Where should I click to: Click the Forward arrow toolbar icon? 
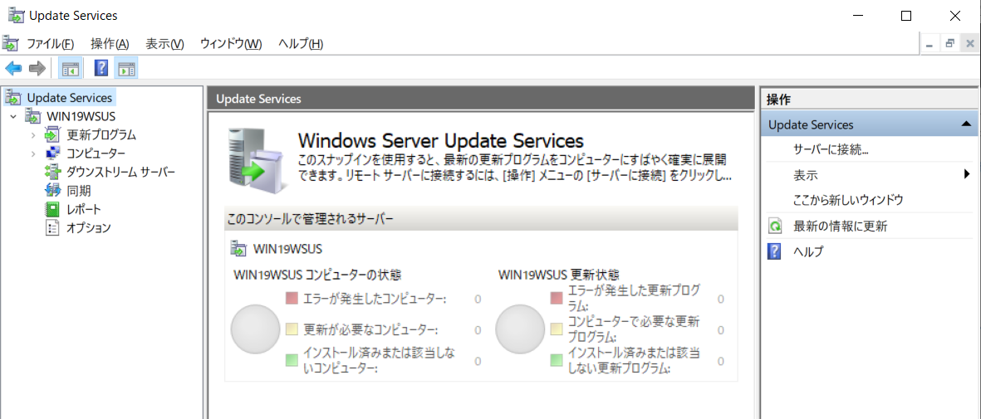(37, 68)
